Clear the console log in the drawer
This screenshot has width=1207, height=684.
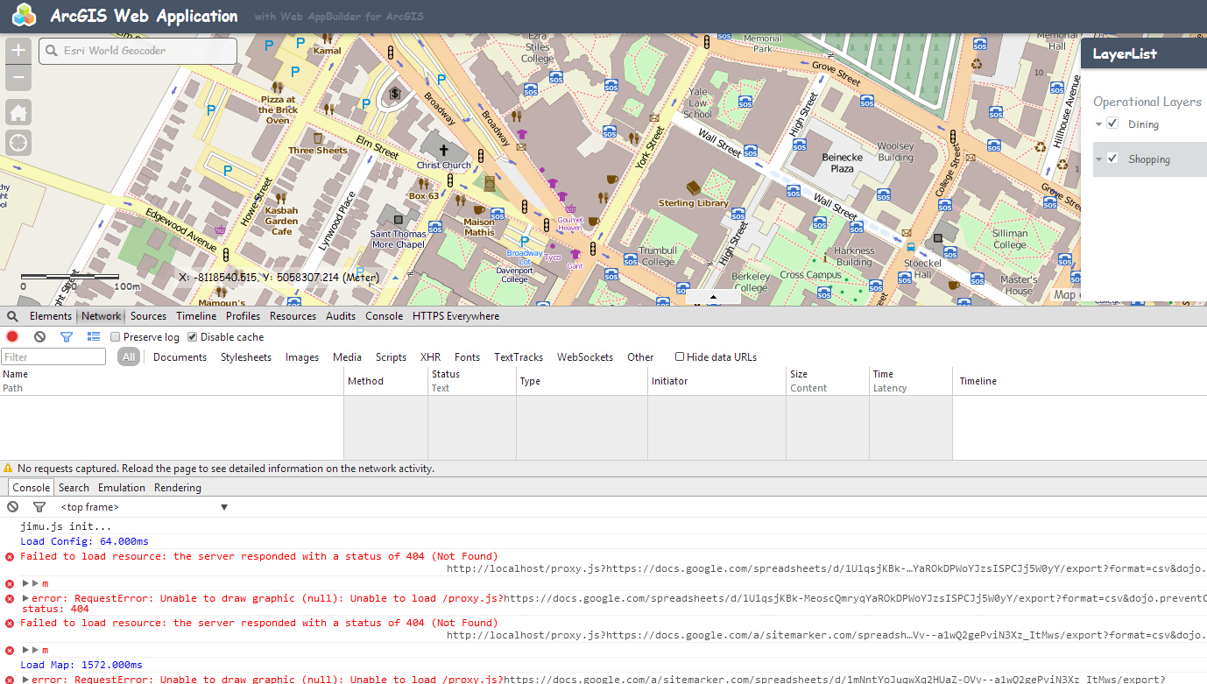(x=12, y=507)
